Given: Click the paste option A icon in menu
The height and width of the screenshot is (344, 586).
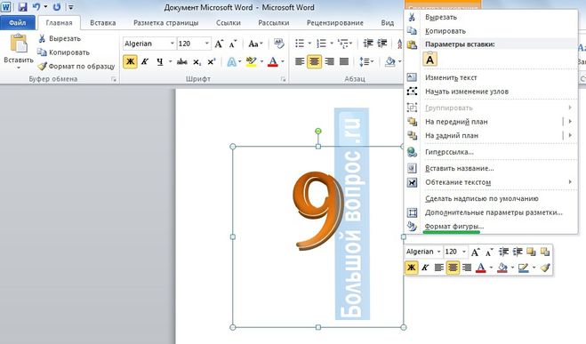Looking at the screenshot, I should click(x=429, y=60).
